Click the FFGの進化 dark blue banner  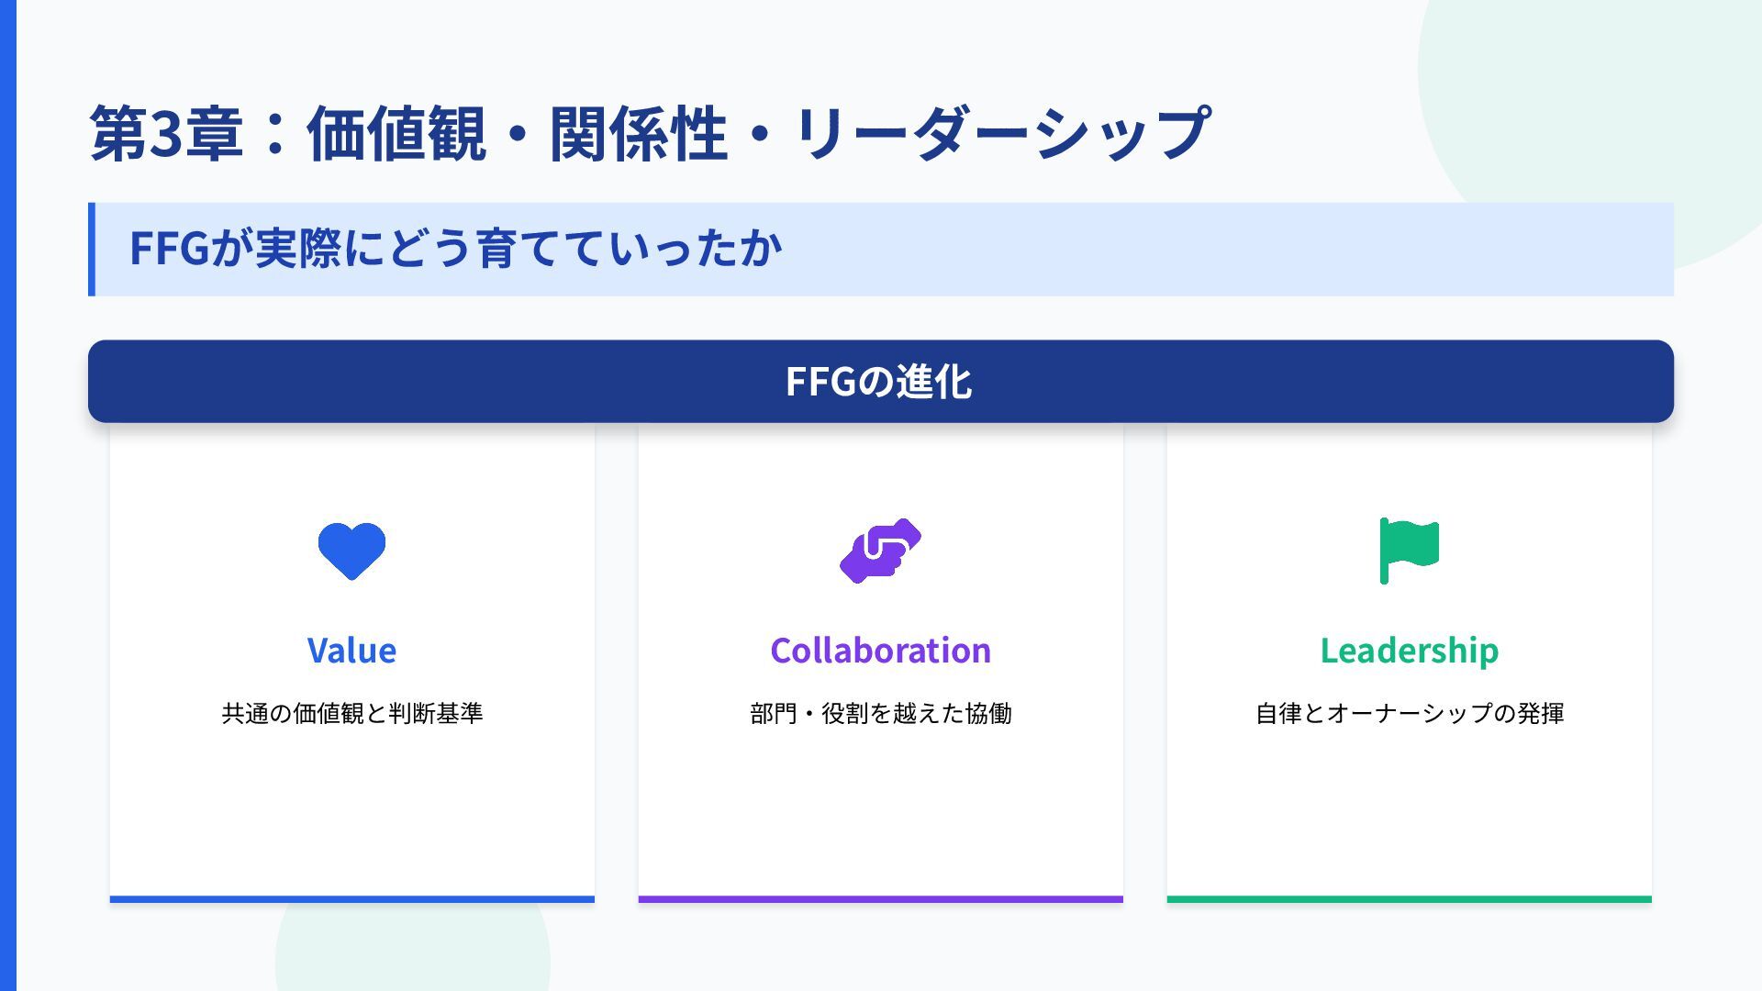pyautogui.click(x=880, y=382)
